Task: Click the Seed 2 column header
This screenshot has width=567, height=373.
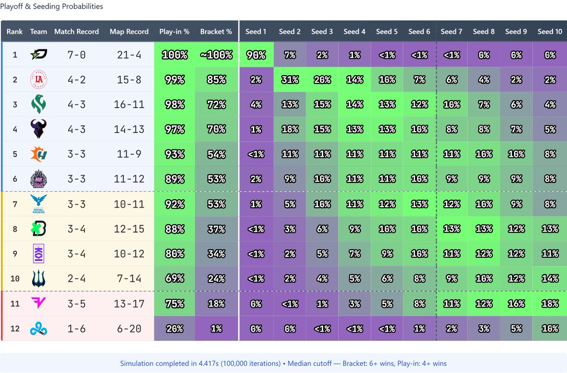Action: pyautogui.click(x=290, y=32)
